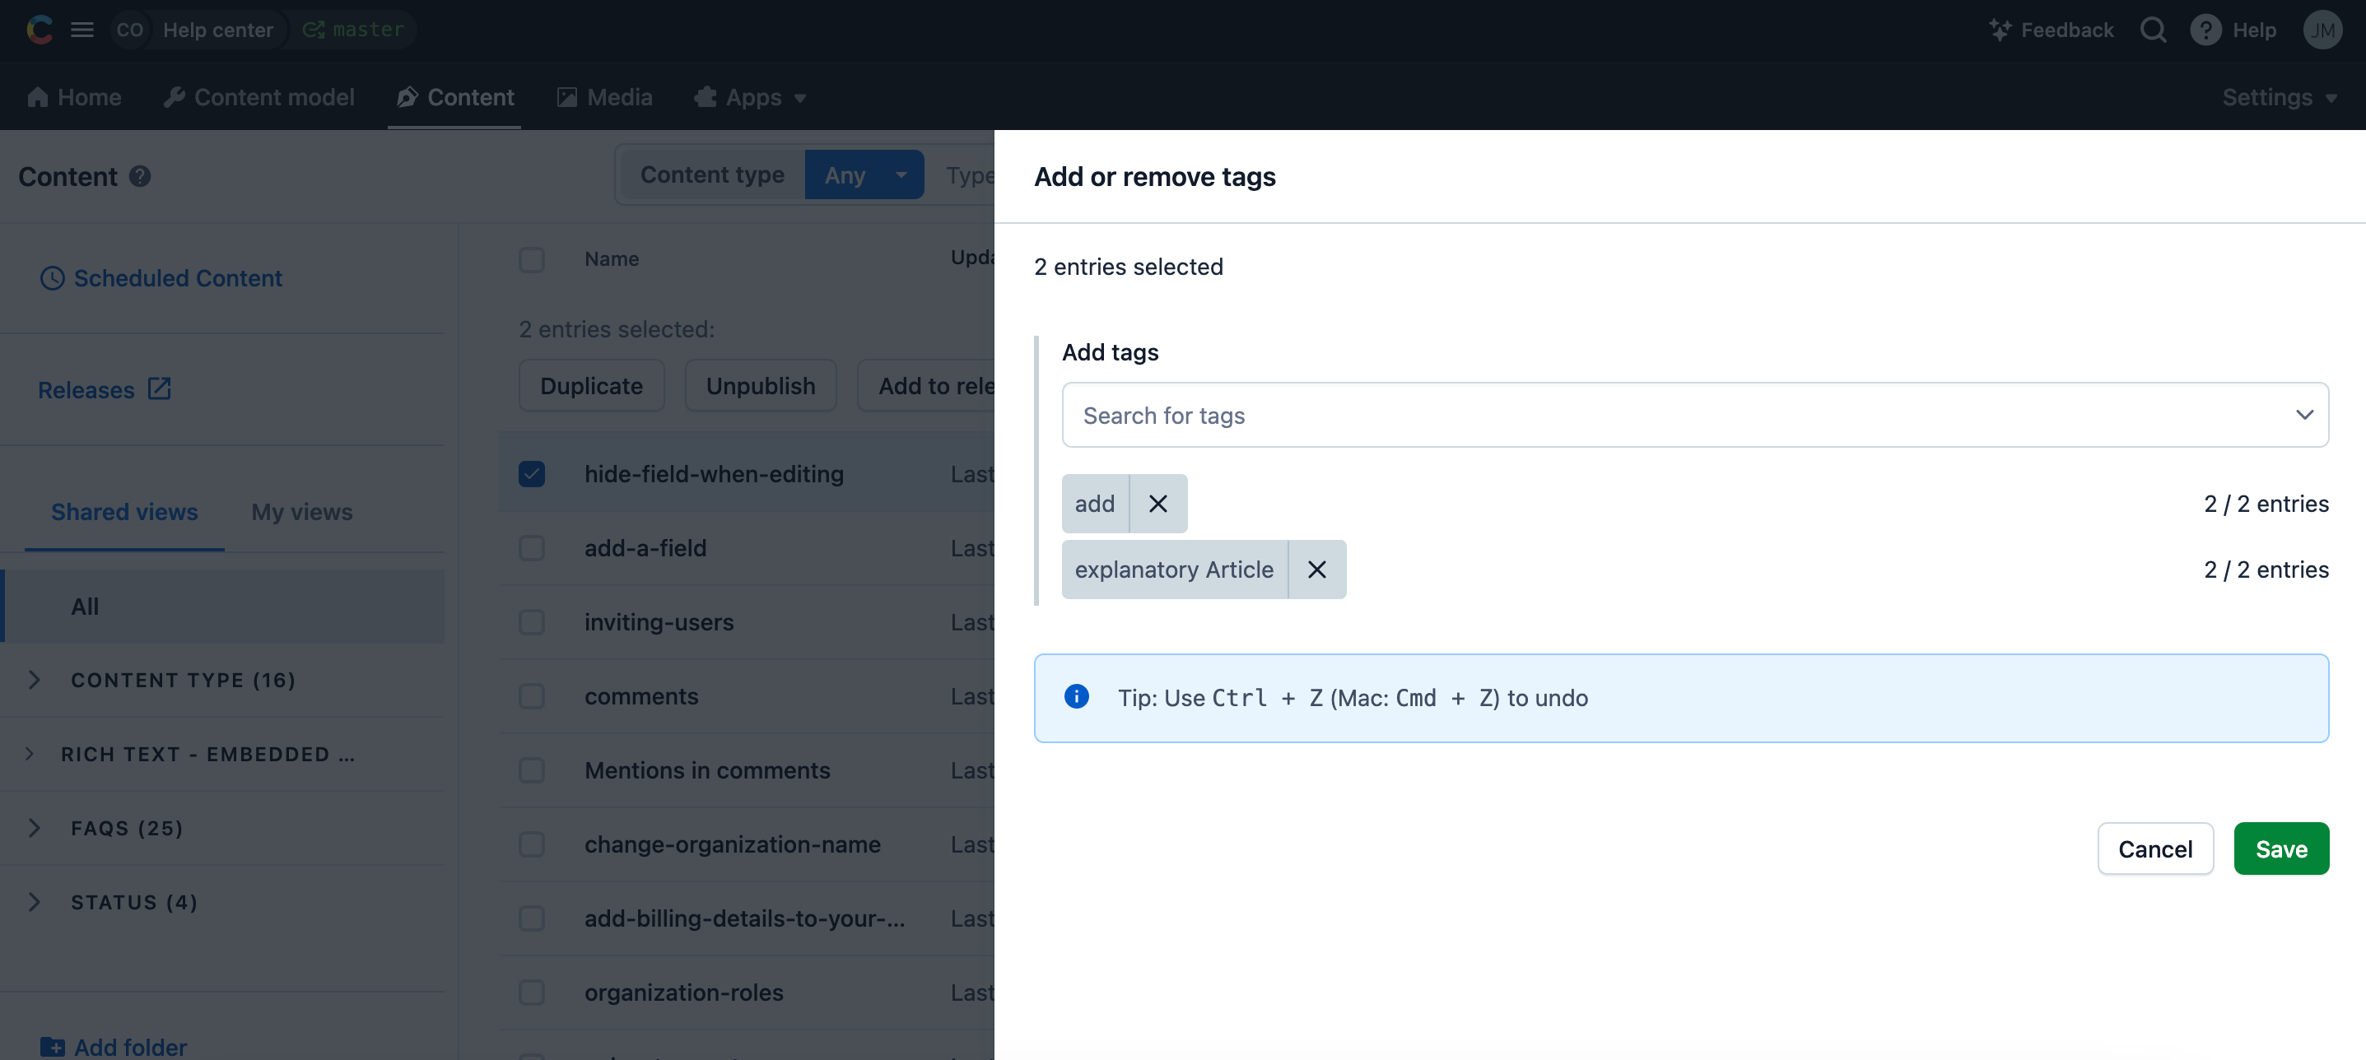Remove the 'add' tag with X
This screenshot has height=1060, width=2366.
(x=1157, y=504)
